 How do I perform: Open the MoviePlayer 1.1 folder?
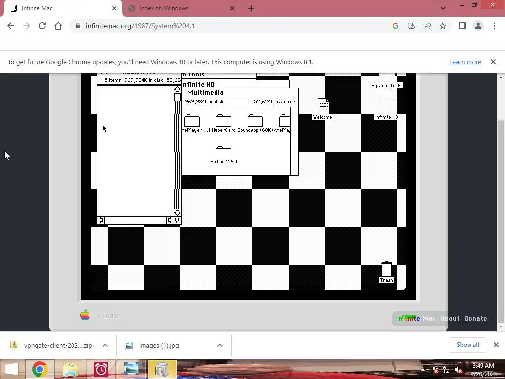[192, 121]
